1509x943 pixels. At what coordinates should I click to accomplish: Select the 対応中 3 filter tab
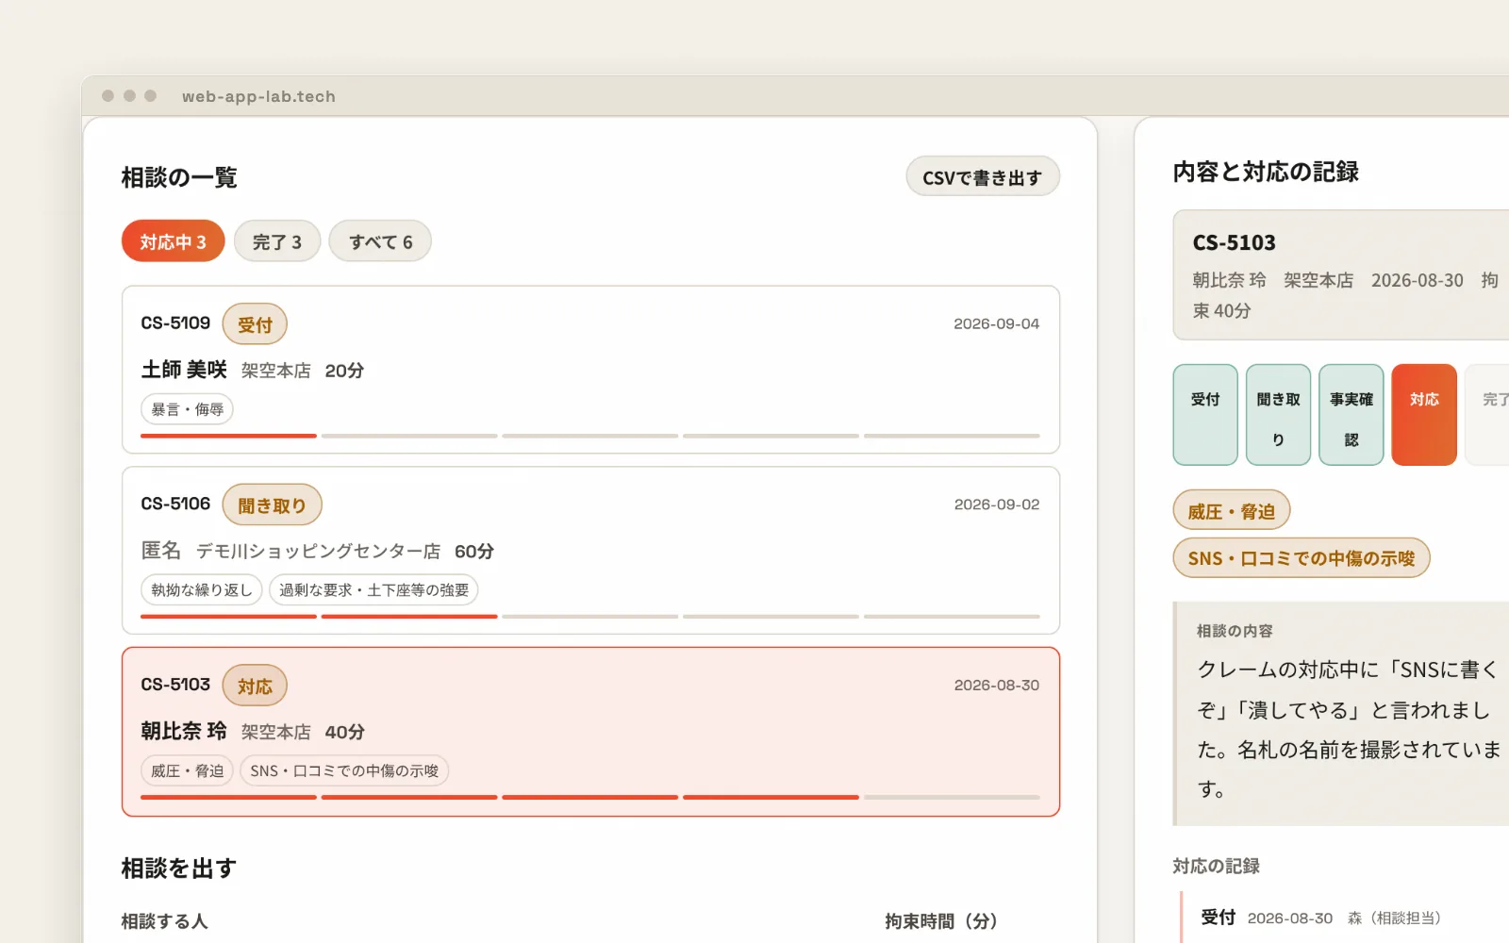[174, 241]
